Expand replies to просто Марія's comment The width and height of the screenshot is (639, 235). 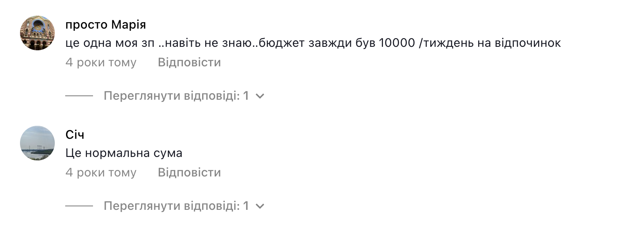pos(176,96)
